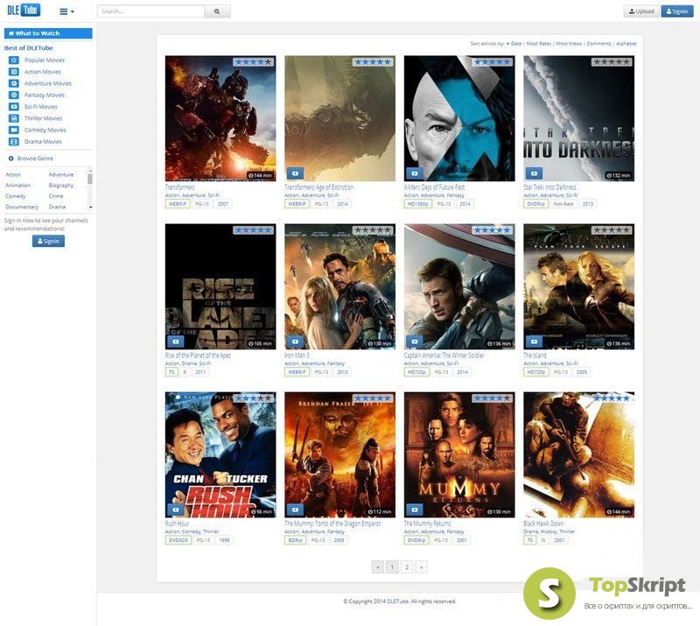The image size is (700, 626).
Task: Open the X-Men: Days of Future Past title
Action: (x=434, y=187)
